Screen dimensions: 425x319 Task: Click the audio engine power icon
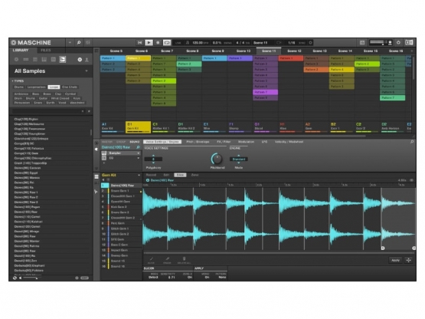(398, 43)
